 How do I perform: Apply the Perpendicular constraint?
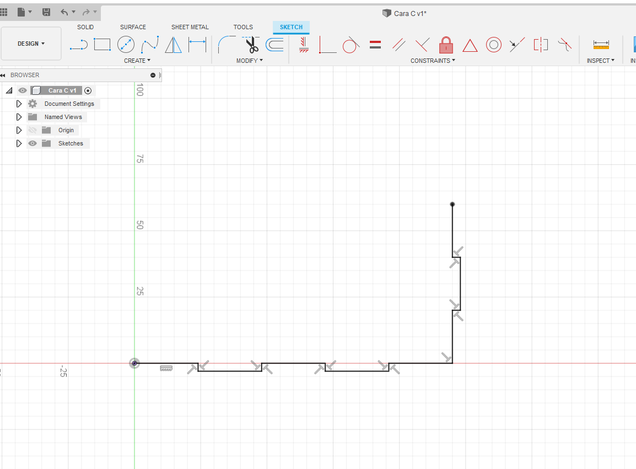(422, 45)
